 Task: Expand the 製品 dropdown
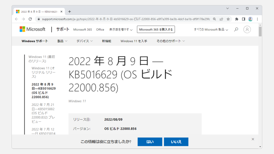62,41
